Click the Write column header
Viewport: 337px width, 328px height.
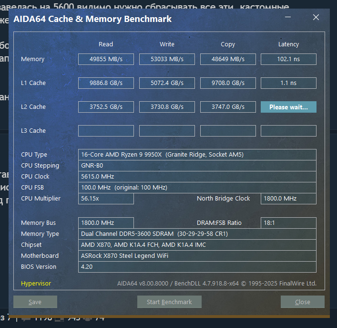[167, 44]
